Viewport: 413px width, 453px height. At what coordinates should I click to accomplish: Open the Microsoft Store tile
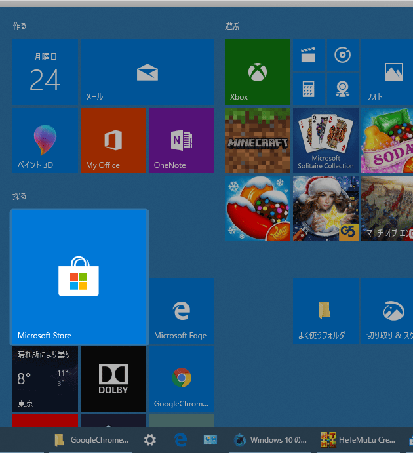[79, 277]
